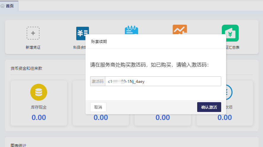Click the 激活码 field label
The image size is (263, 147).
tap(98, 81)
